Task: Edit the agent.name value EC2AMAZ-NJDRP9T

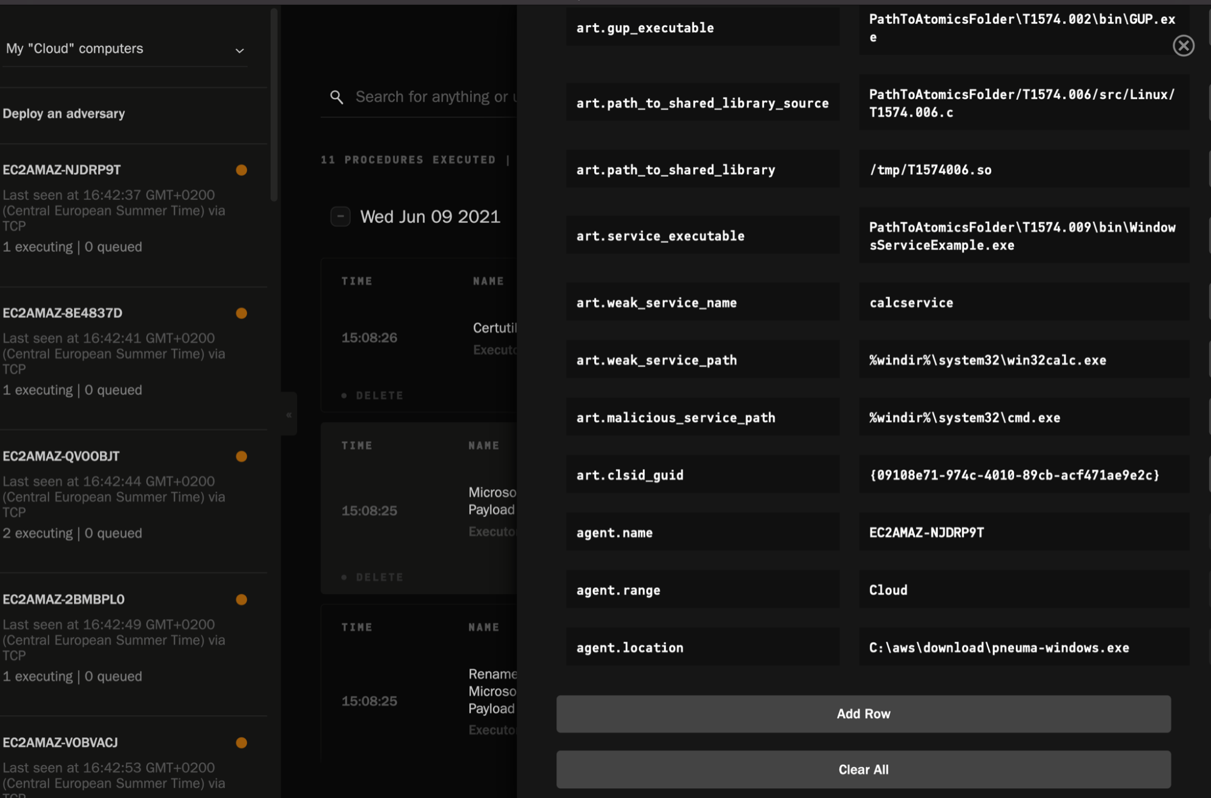Action: tap(1024, 532)
